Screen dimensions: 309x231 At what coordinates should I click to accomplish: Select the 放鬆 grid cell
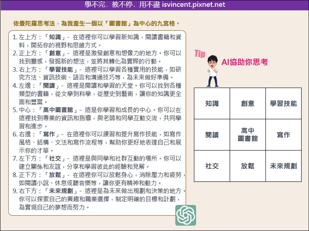coord(248,166)
